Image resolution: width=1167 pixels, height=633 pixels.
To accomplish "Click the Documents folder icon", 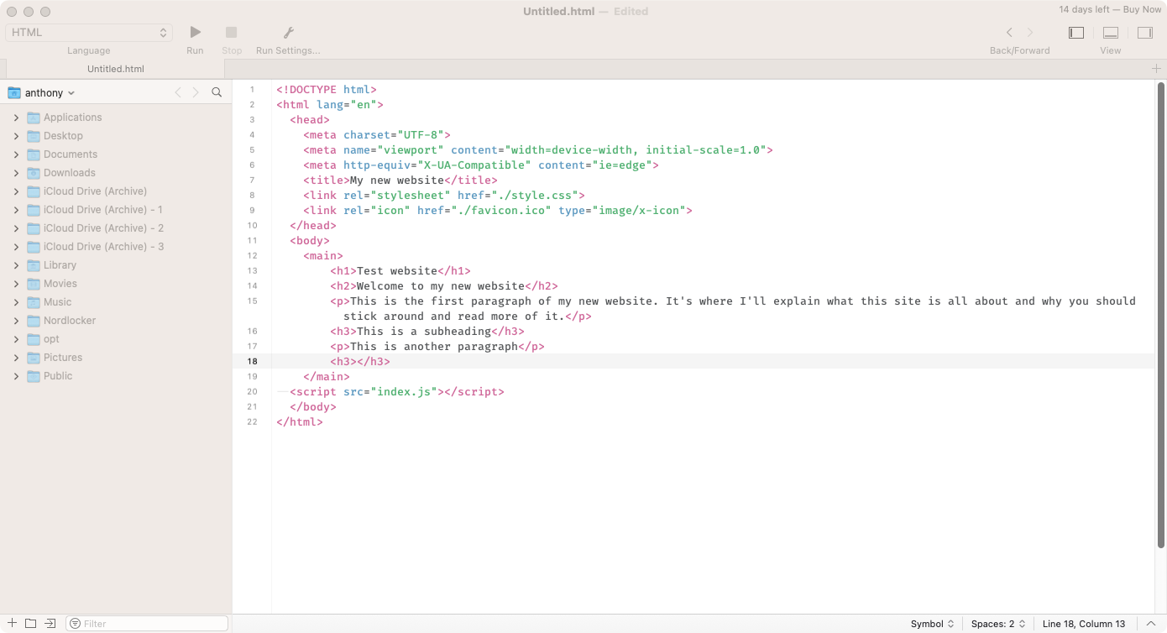I will click(34, 154).
